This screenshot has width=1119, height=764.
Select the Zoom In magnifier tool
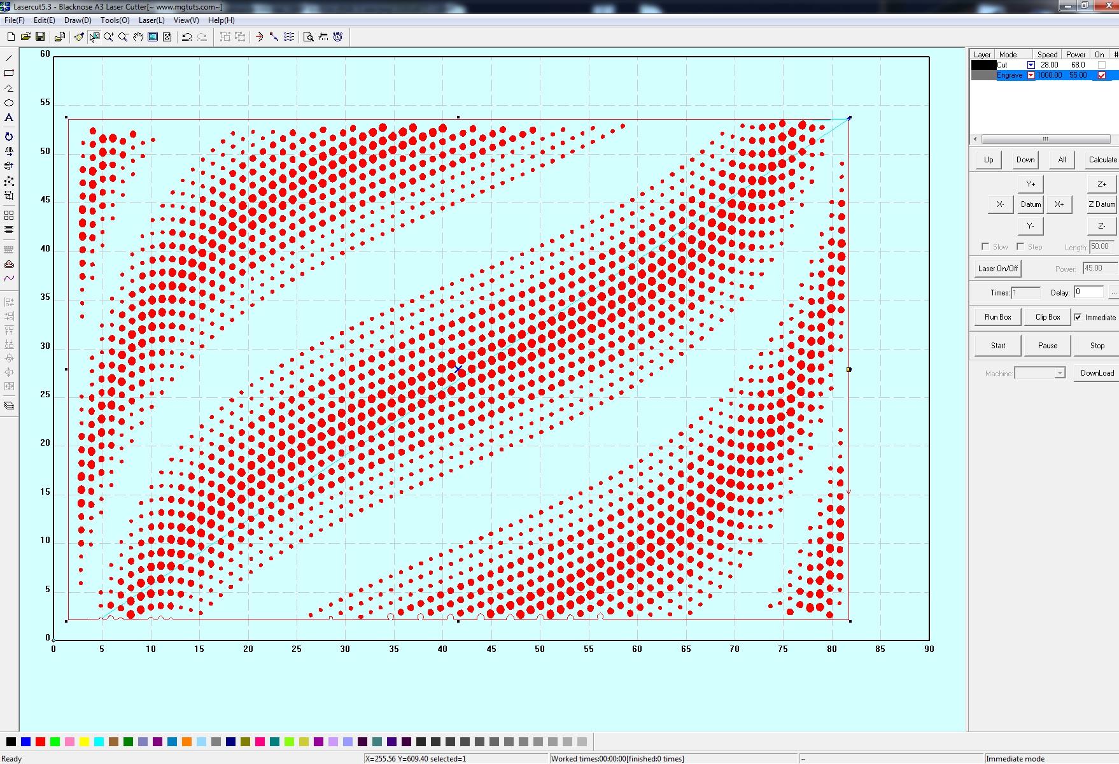point(109,37)
